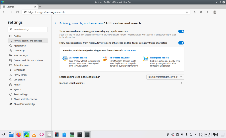Open Appearance settings

pyautogui.click(x=28, y=46)
